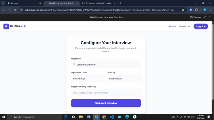Open Microsoft Edge from the taskbar
Viewport: 214px width, 120px height.
pyautogui.click(x=127, y=117)
